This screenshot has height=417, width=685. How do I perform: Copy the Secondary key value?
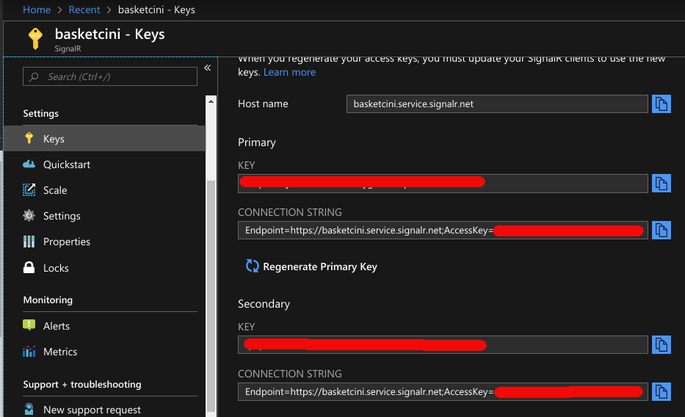point(661,344)
